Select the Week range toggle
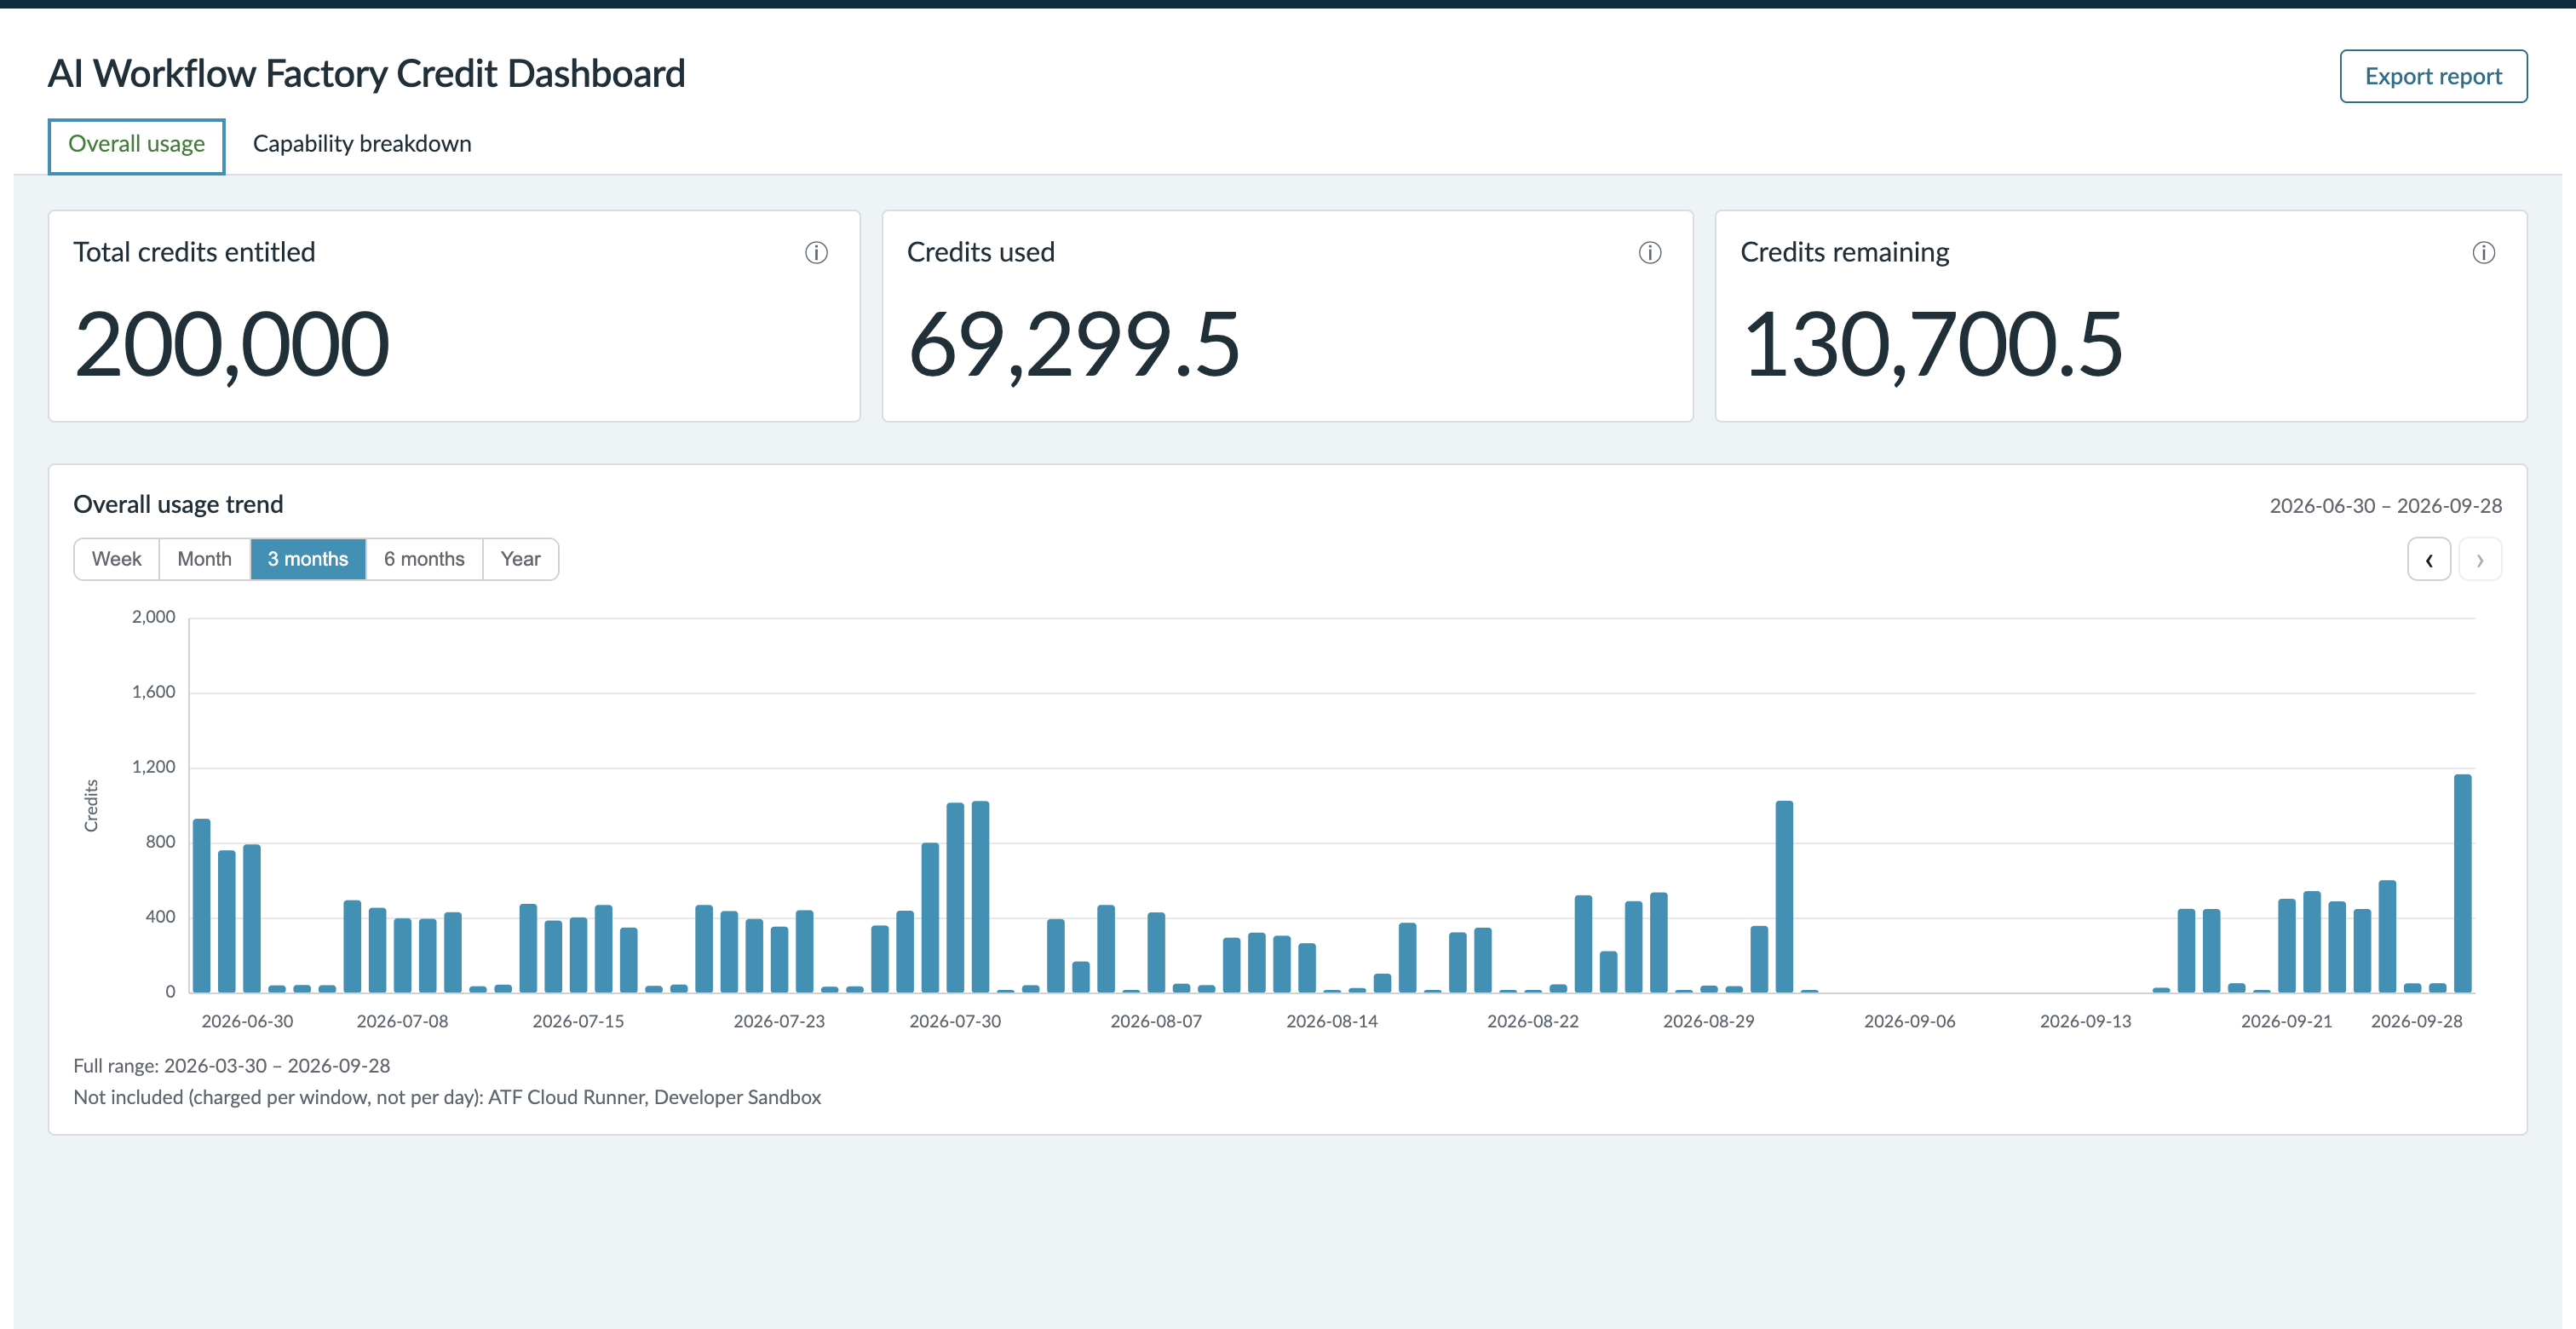Image resolution: width=2576 pixels, height=1329 pixels. click(x=116, y=559)
